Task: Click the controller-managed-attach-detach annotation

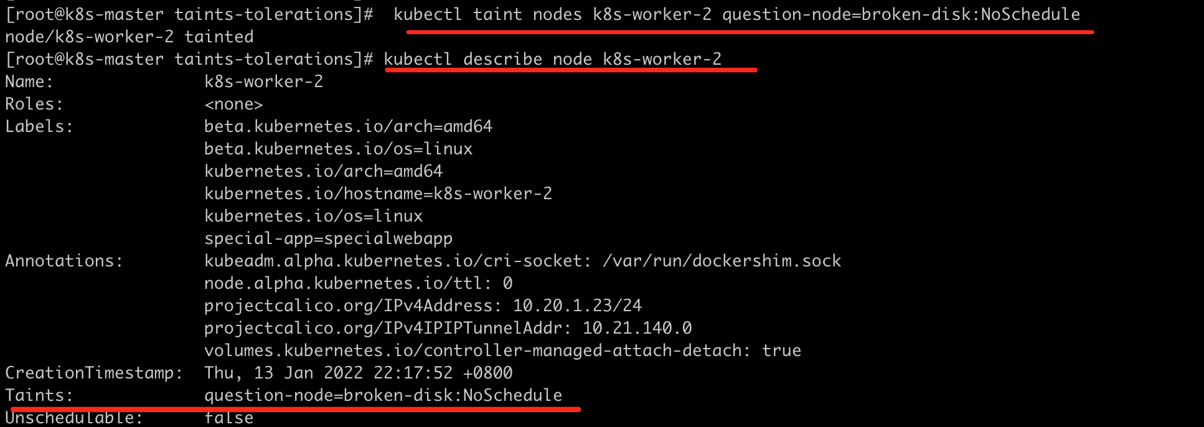Action: click(x=502, y=350)
